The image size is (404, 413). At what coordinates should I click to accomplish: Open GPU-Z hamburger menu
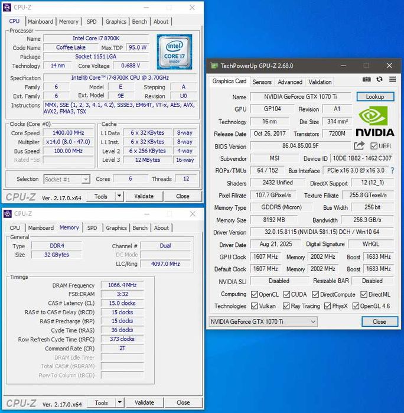click(392, 79)
